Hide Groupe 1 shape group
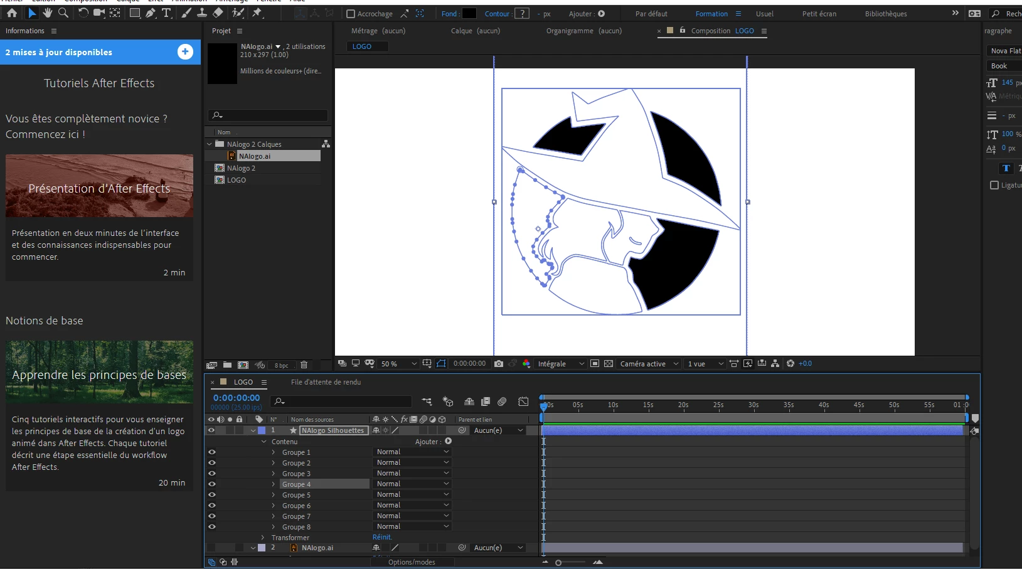 pos(212,452)
